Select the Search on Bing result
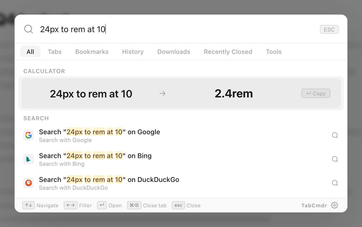Viewport: 362px width, 227px height. point(181,159)
